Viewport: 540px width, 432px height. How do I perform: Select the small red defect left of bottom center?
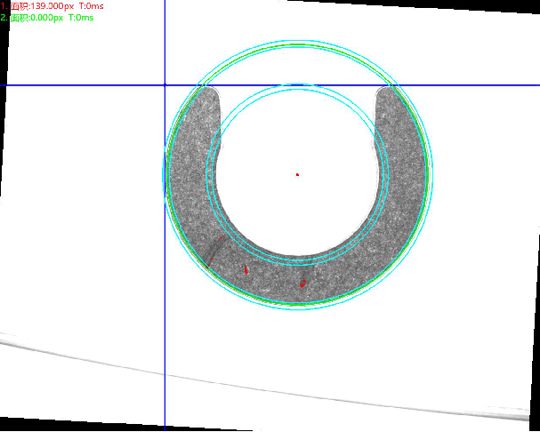[246, 268]
